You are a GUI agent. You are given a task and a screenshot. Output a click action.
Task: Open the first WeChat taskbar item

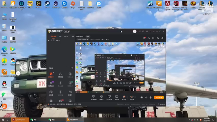pos(39,120)
